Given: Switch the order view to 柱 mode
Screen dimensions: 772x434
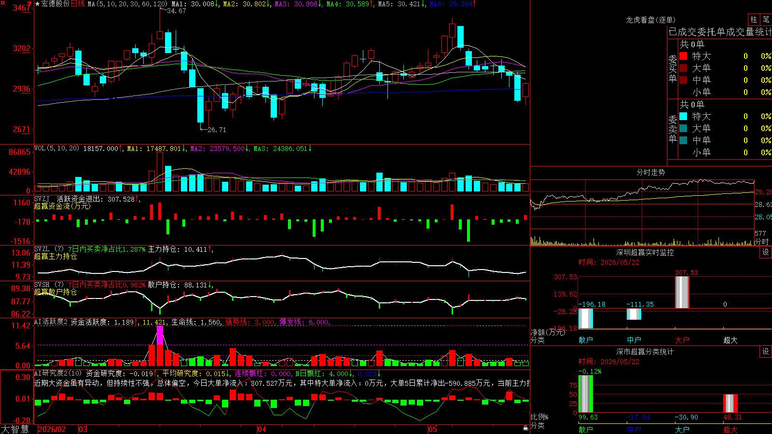Looking at the screenshot, I should click(x=754, y=19).
